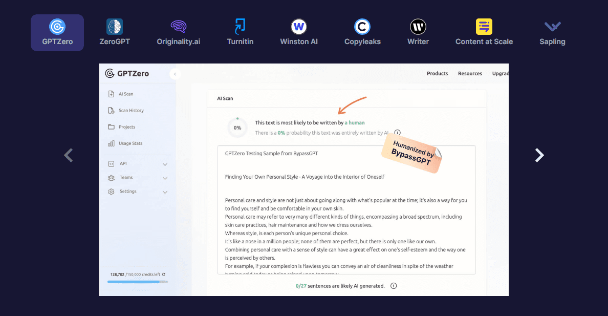Viewport: 608px width, 316px height.
Task: Click the scanned text box
Action: click(x=346, y=210)
